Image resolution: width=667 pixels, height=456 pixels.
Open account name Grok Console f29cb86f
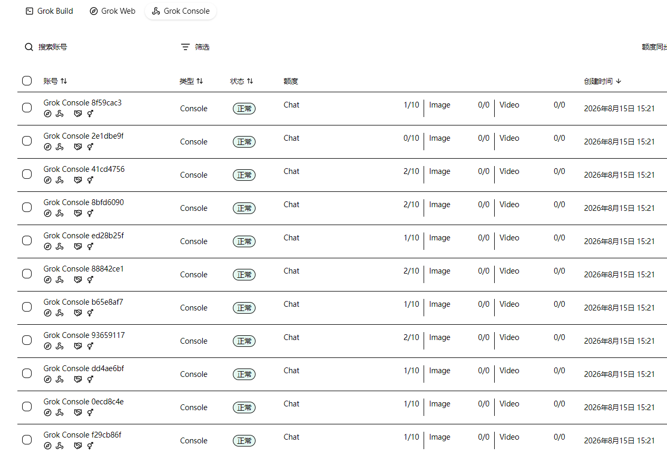tap(82, 435)
